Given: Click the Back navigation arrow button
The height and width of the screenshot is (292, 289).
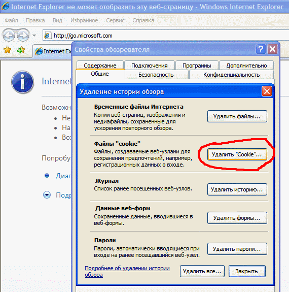Looking at the screenshot, I should (x=9, y=35).
